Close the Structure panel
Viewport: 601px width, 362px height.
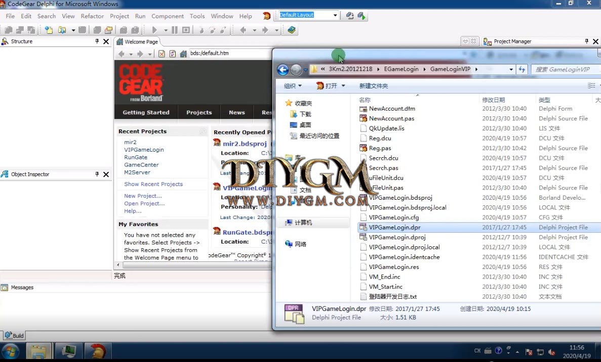[106, 41]
